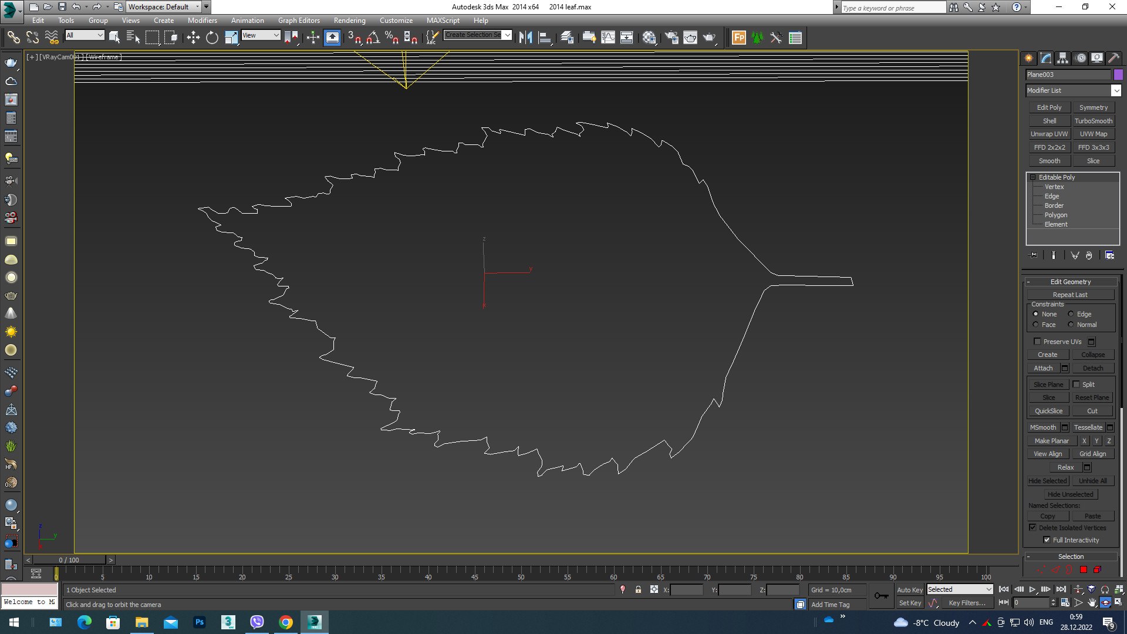
Task: Click the Unwrap UVW button
Action: tap(1050, 134)
